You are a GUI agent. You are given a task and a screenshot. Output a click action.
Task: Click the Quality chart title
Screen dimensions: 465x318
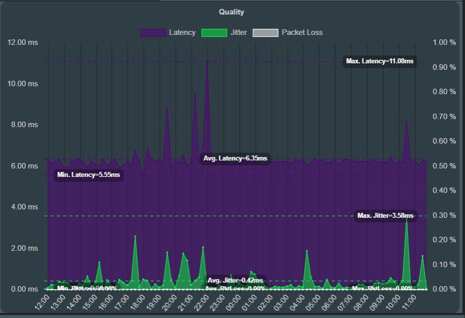coord(231,12)
